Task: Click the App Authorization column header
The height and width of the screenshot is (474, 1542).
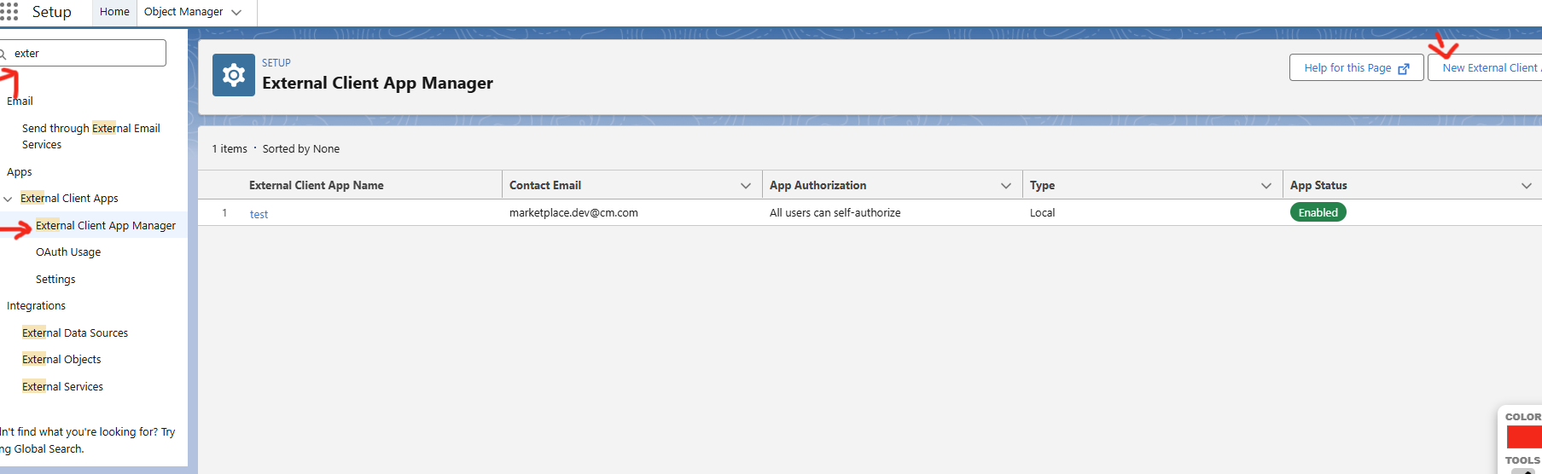Action: [818, 186]
